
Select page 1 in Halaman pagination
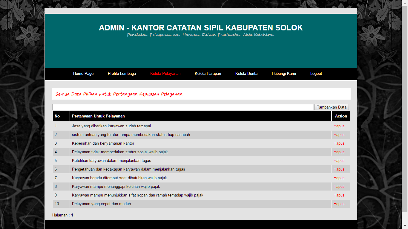click(72, 215)
